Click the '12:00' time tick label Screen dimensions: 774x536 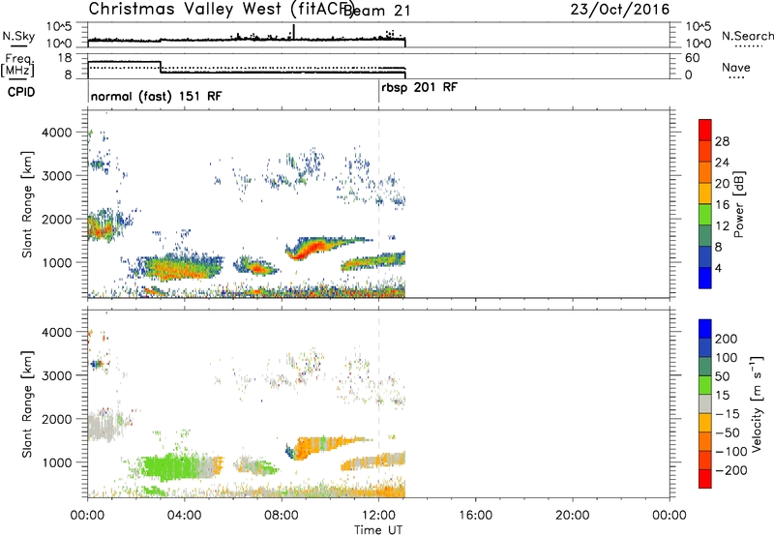(378, 516)
